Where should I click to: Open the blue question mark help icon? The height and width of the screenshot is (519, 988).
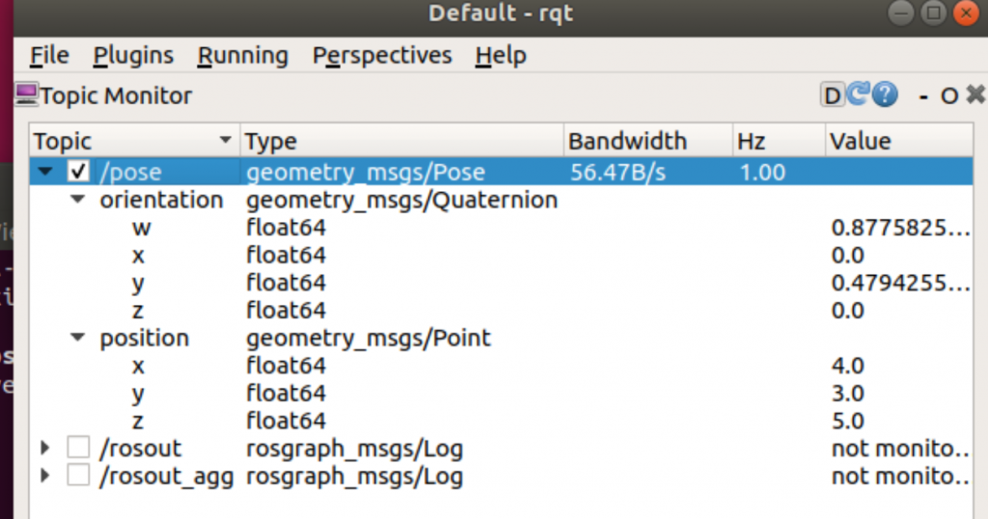pos(885,95)
